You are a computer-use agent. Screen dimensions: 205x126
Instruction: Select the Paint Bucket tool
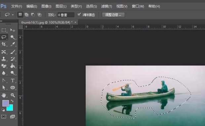(13, 66)
